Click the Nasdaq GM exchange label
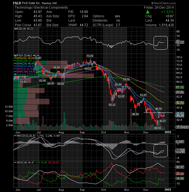Image resolution: width=189 pixels, height=192 pixels. coord(49,3)
